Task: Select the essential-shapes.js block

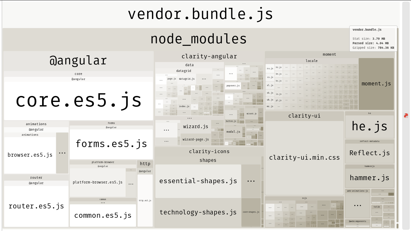Action: point(198,181)
